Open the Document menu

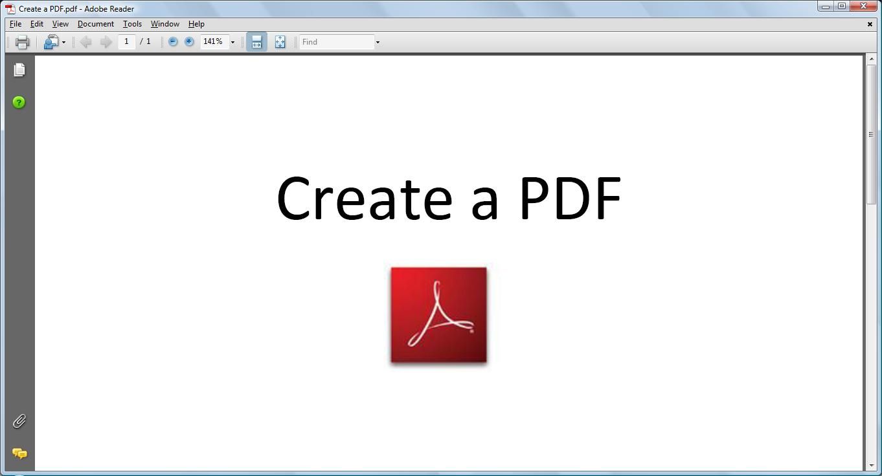[95, 24]
